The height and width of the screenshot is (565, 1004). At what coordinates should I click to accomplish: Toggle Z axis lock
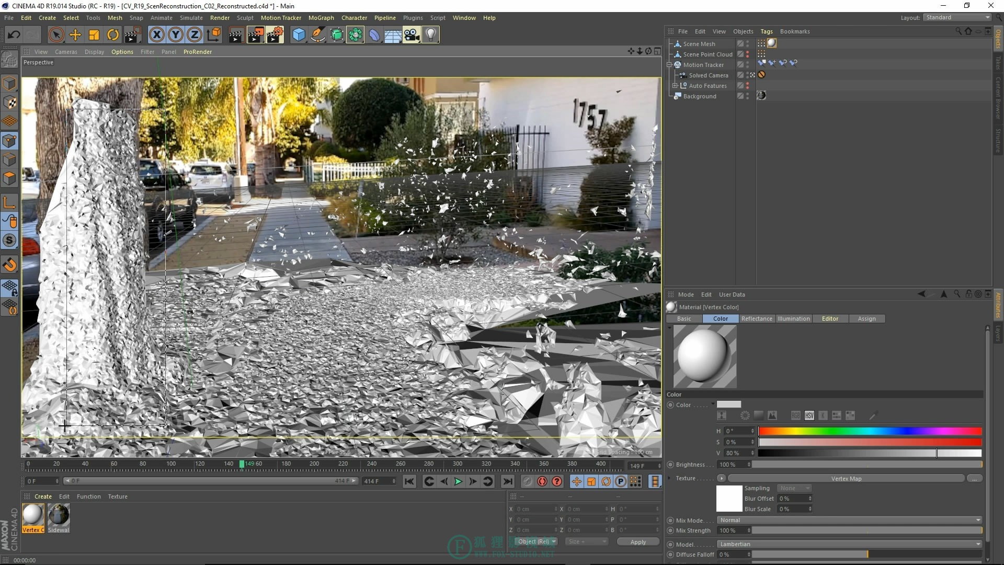(195, 35)
